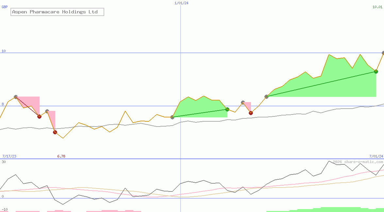The width and height of the screenshot is (384, 212).
Task: Click the 7/17/23 start date label
Action: click(9, 156)
